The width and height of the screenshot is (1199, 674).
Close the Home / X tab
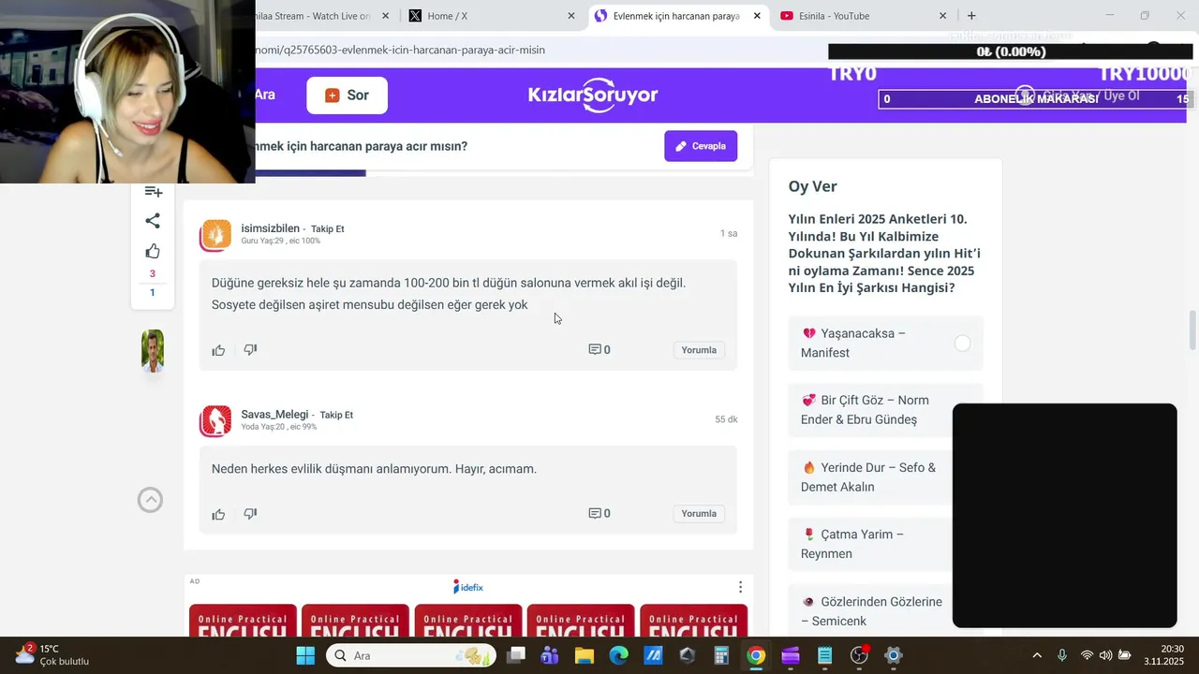pos(571,16)
